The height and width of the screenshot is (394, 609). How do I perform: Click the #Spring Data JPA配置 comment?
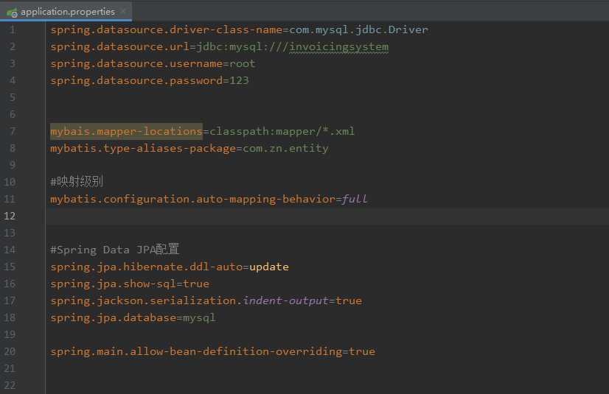pos(114,250)
